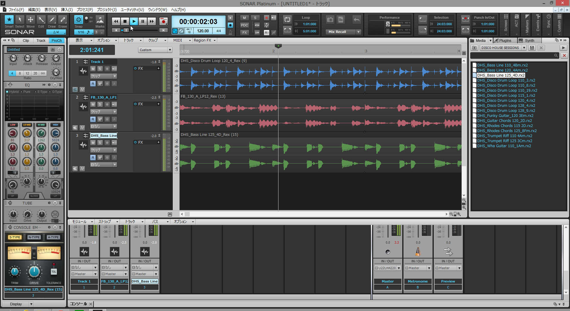
Task: Rewind the transport
Action: tap(116, 21)
